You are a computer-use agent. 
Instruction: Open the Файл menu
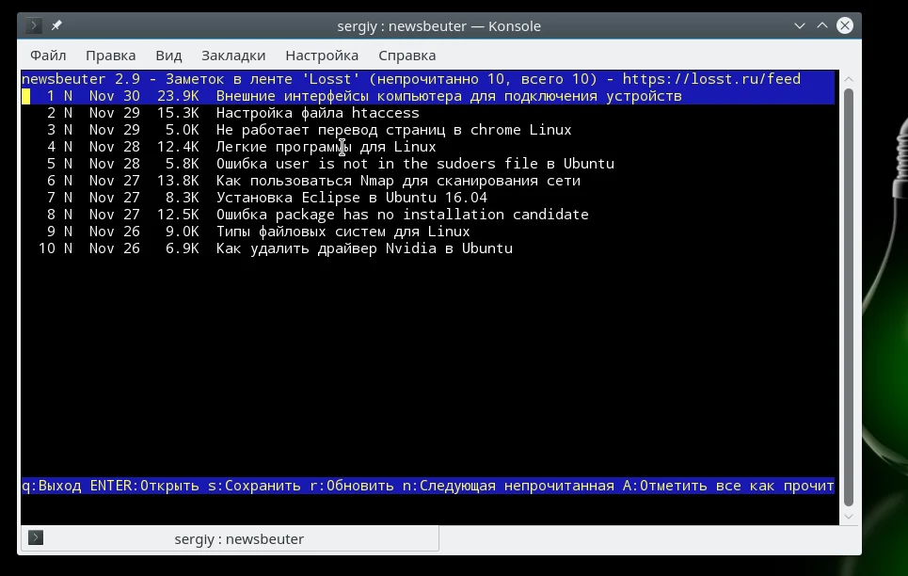tap(48, 55)
